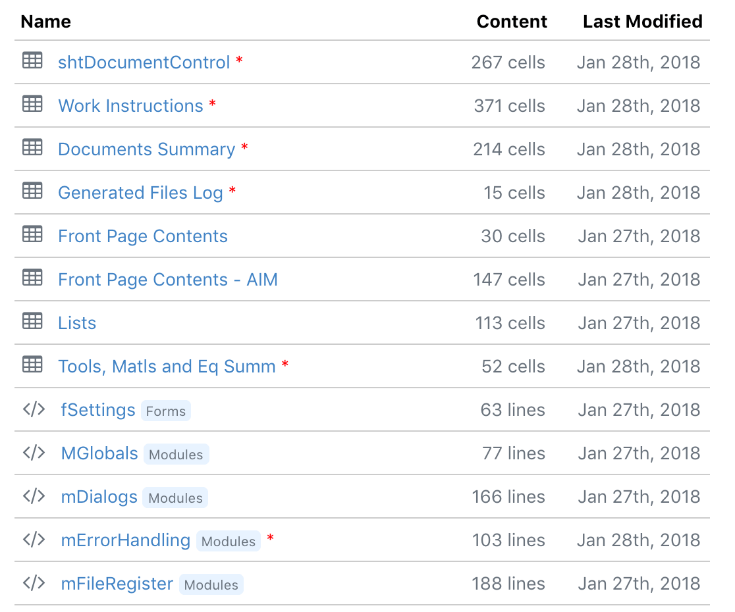Click the code icon next to MGlobals
735x612 pixels.
[34, 453]
